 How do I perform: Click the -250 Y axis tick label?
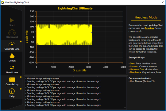[32, 63]
